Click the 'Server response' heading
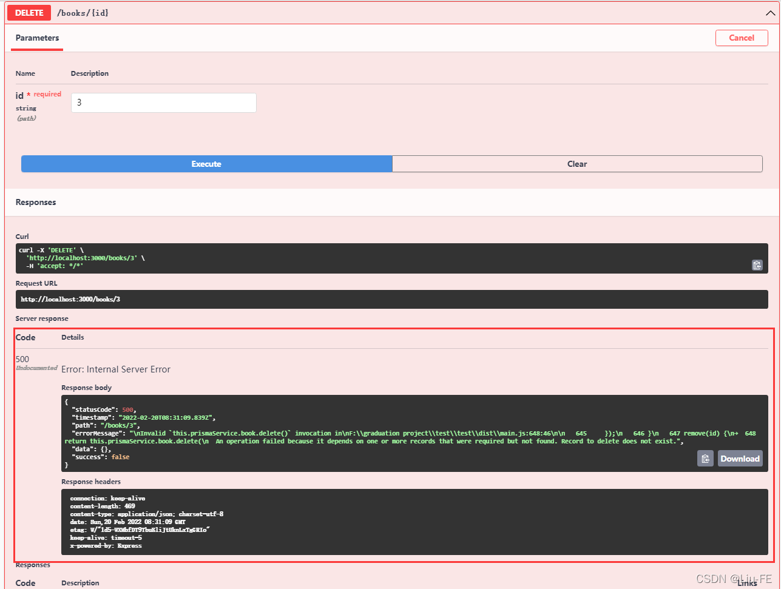 (x=42, y=318)
